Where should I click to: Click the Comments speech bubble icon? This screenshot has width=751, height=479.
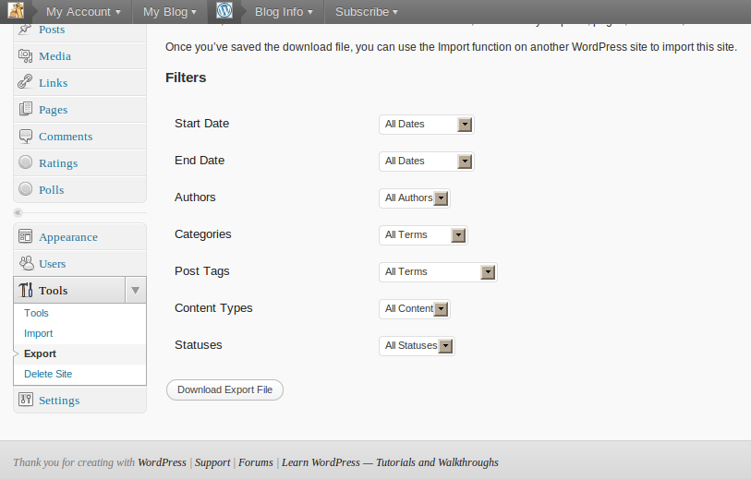pyautogui.click(x=25, y=137)
